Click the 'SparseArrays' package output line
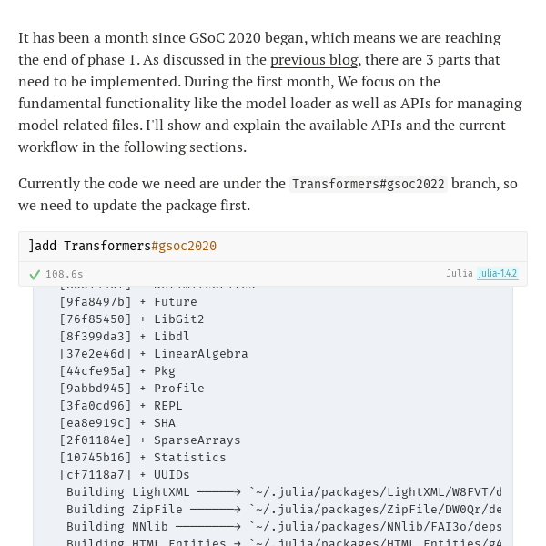This screenshot has height=546, width=546. pyautogui.click(x=150, y=440)
